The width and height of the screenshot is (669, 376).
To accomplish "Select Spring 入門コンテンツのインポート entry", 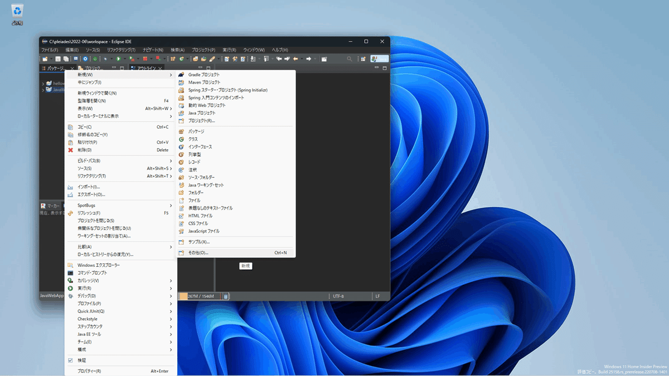I will 236,97.
